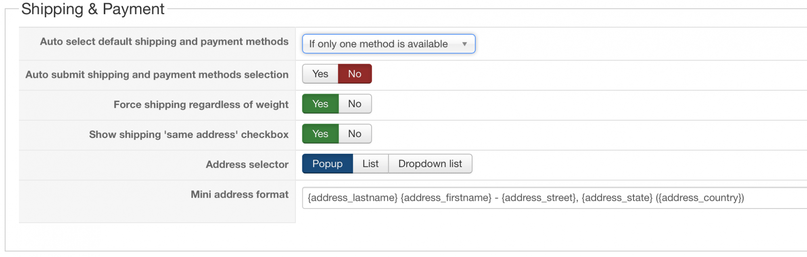Viewport: 807px width, 257px height.
Task: Click the 'Mini address format' label
Action: tap(240, 194)
